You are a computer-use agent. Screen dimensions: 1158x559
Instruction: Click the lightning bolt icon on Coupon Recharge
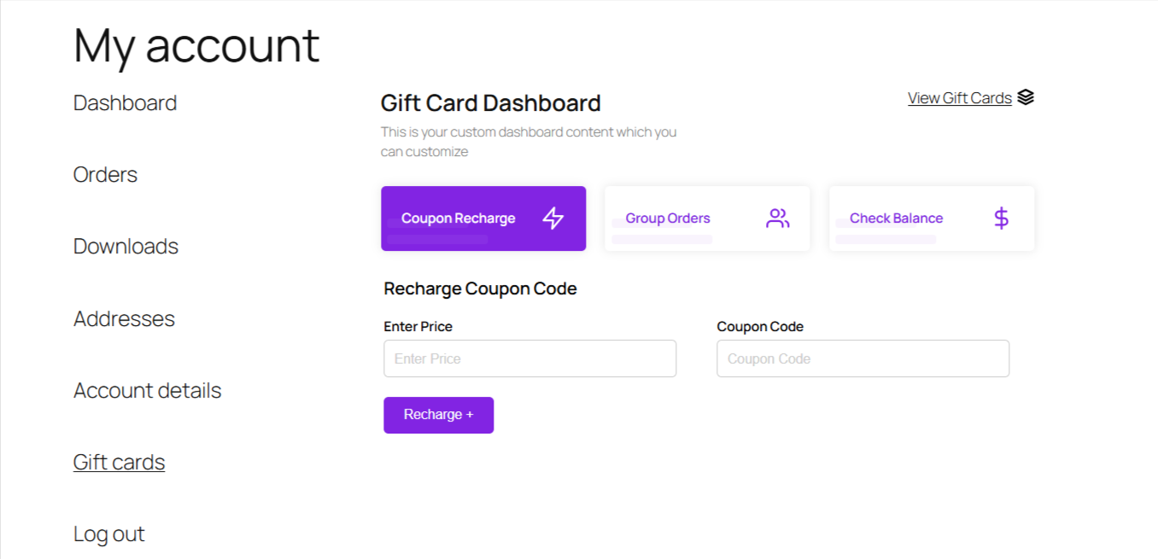[553, 218]
